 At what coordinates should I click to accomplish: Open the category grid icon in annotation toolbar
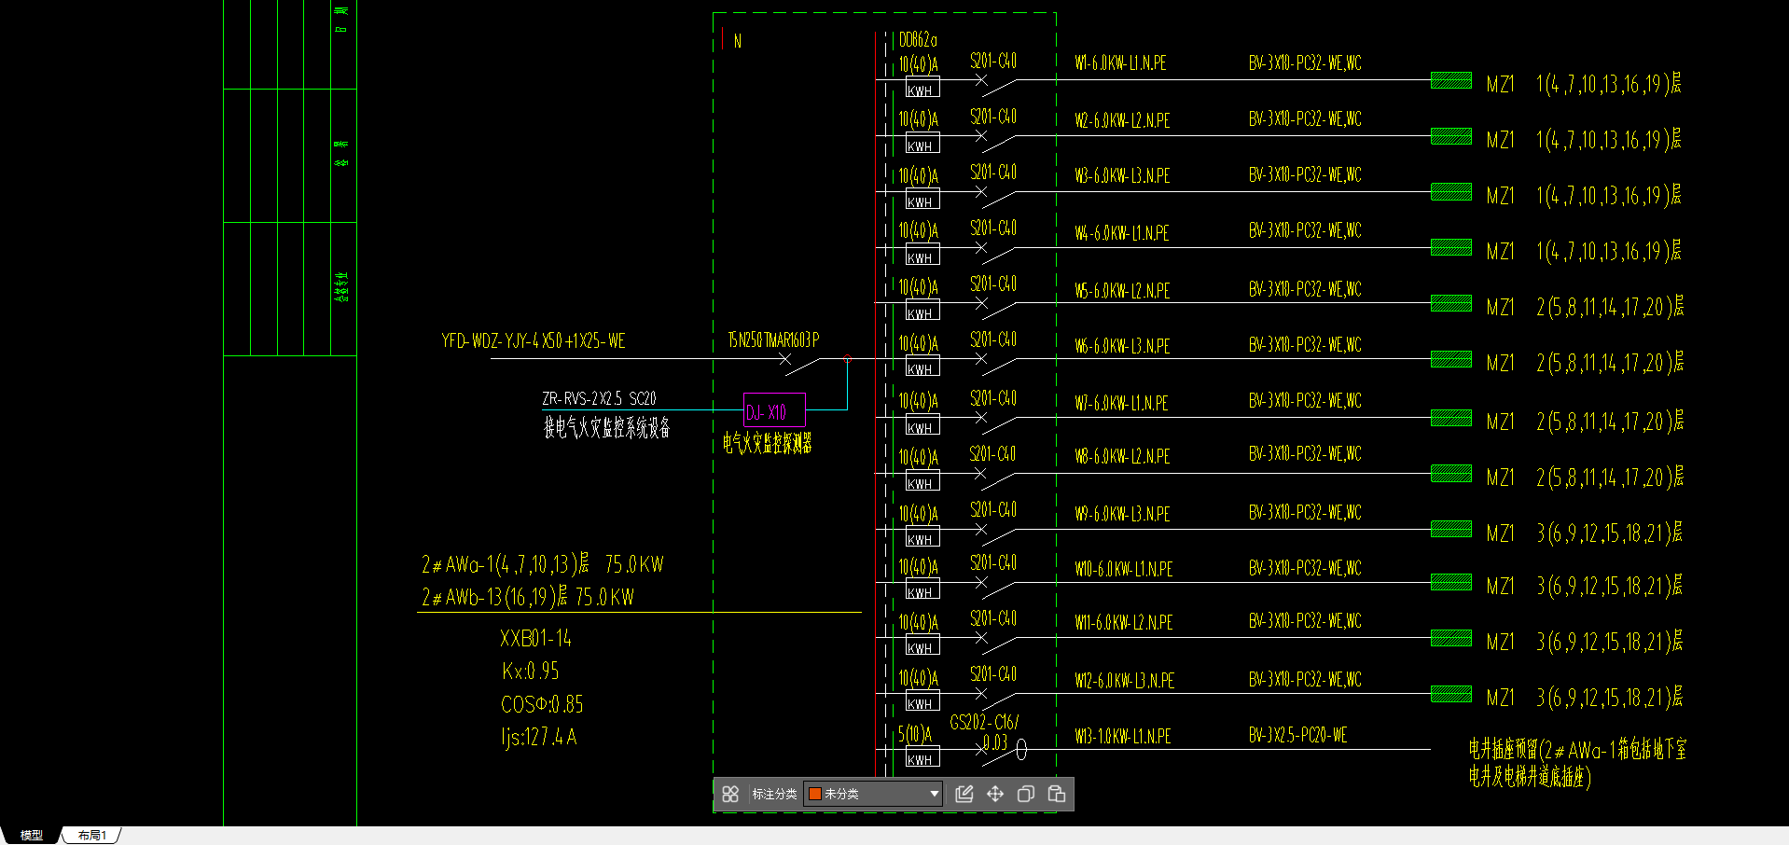click(x=730, y=794)
